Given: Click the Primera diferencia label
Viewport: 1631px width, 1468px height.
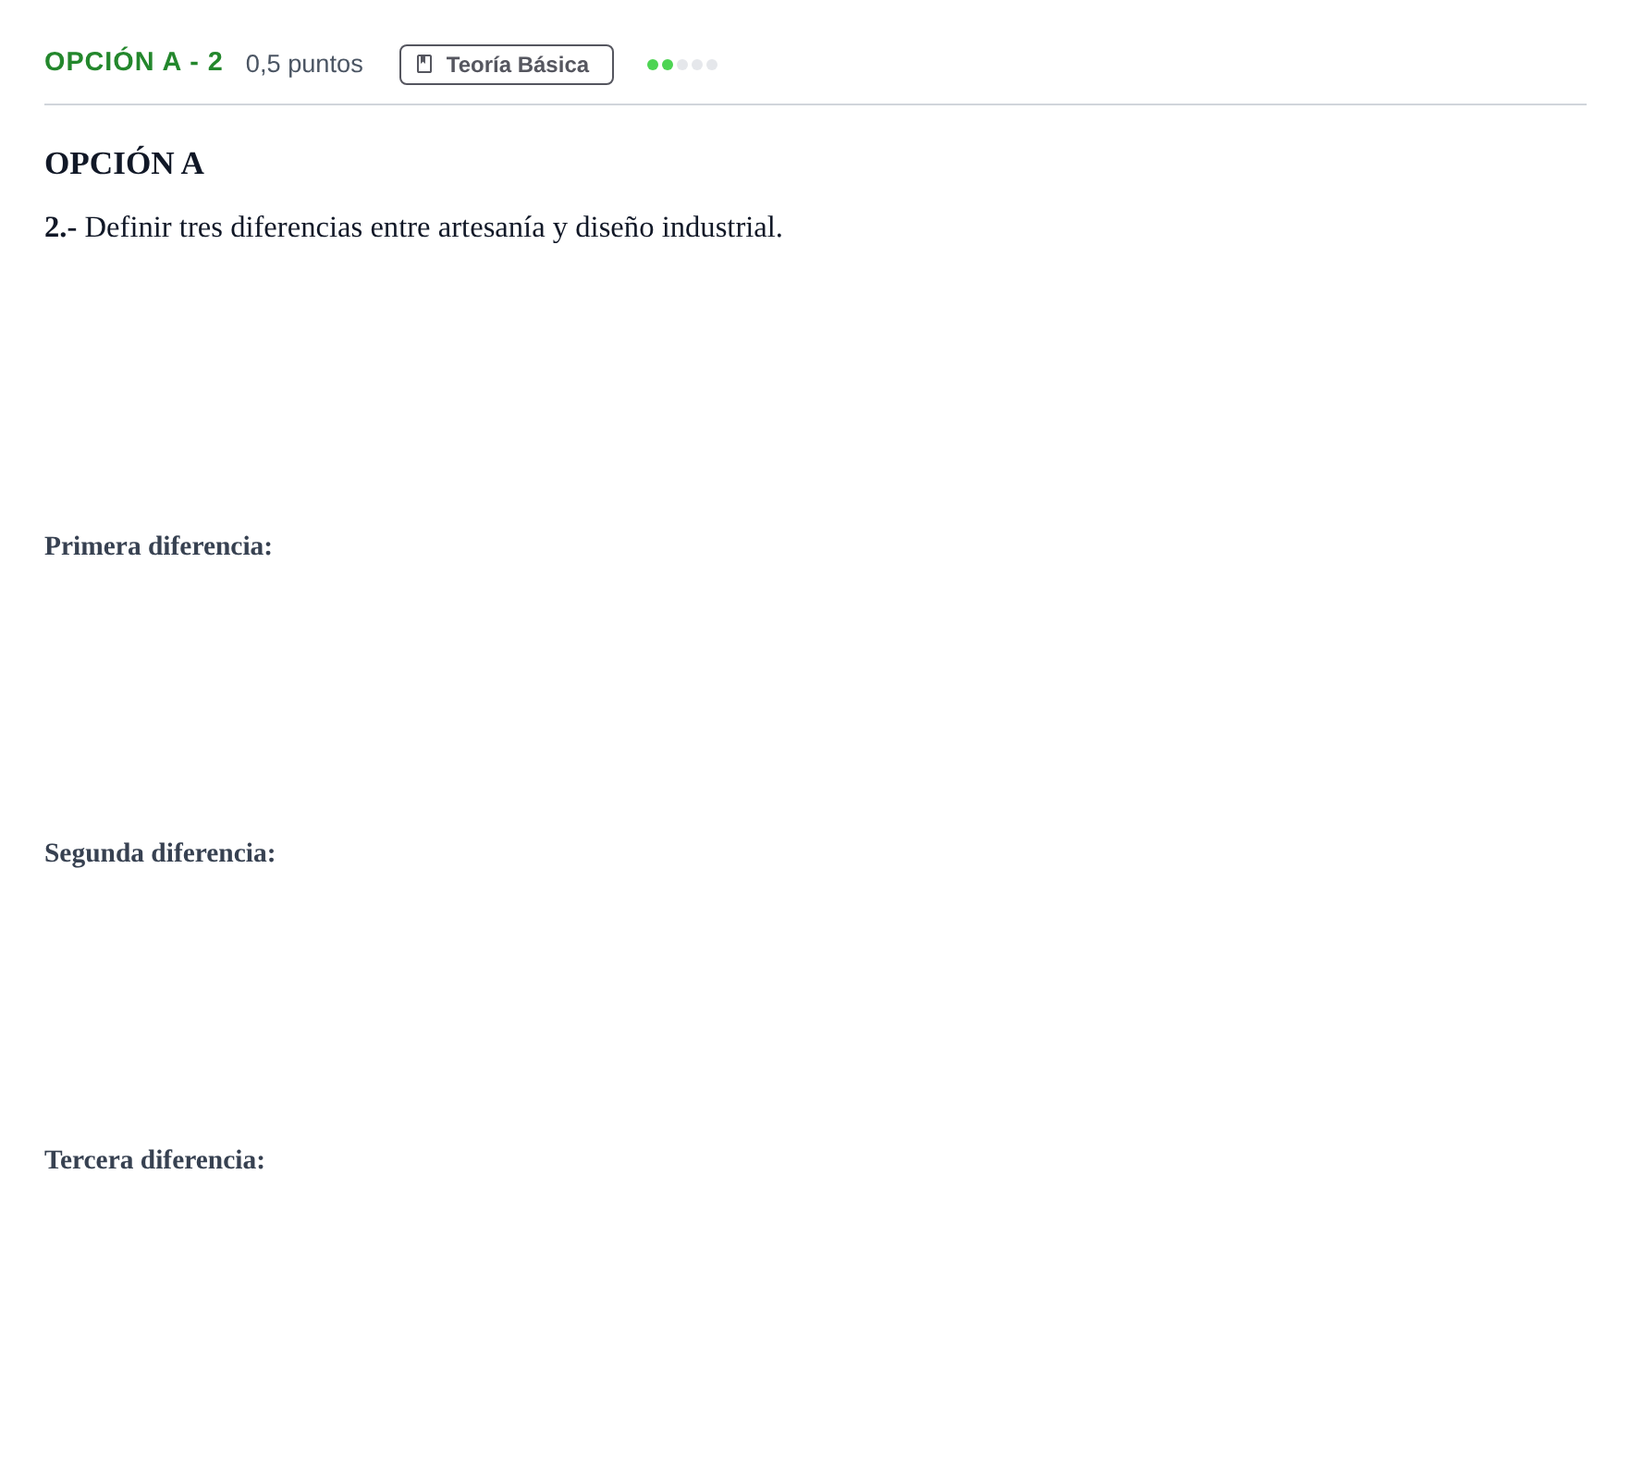Looking at the screenshot, I should coord(158,546).
